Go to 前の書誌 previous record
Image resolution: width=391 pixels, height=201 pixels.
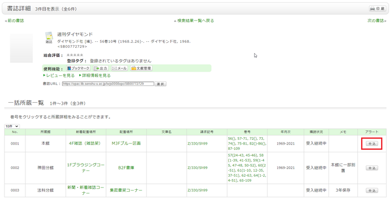pos(15,20)
